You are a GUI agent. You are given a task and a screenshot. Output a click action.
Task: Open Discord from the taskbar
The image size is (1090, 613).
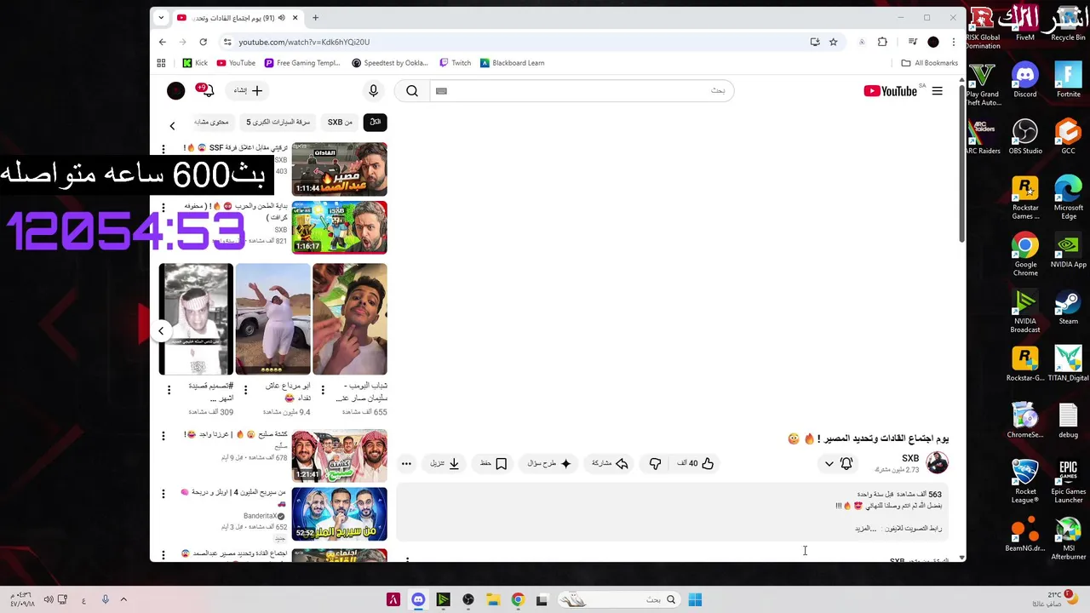[418, 600]
